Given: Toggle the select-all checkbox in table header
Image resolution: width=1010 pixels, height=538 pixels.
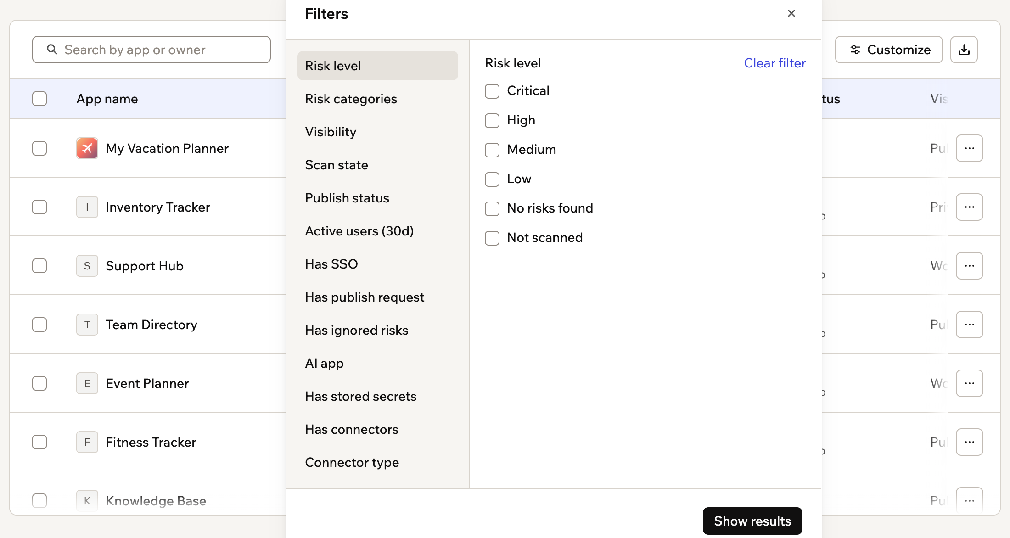Looking at the screenshot, I should [39, 99].
